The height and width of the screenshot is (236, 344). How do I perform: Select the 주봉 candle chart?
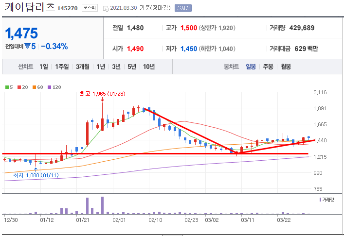click(x=268, y=67)
